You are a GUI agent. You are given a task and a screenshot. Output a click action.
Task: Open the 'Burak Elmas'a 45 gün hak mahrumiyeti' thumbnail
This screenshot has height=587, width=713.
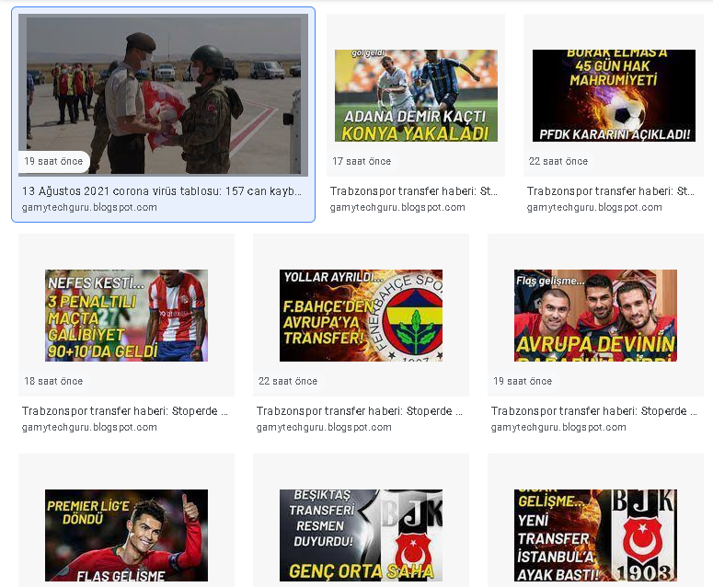coord(614,96)
